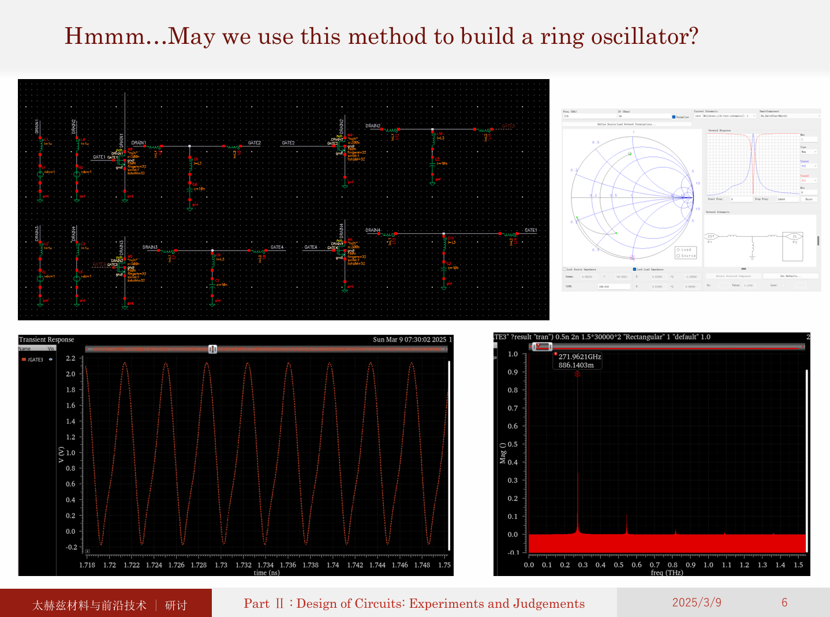This screenshot has width=830, height=617.
Task: Click the Start Freq input field
Action: coord(741,199)
